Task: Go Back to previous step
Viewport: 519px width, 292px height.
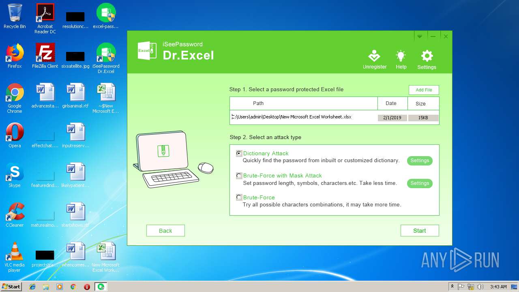Action: pyautogui.click(x=165, y=231)
